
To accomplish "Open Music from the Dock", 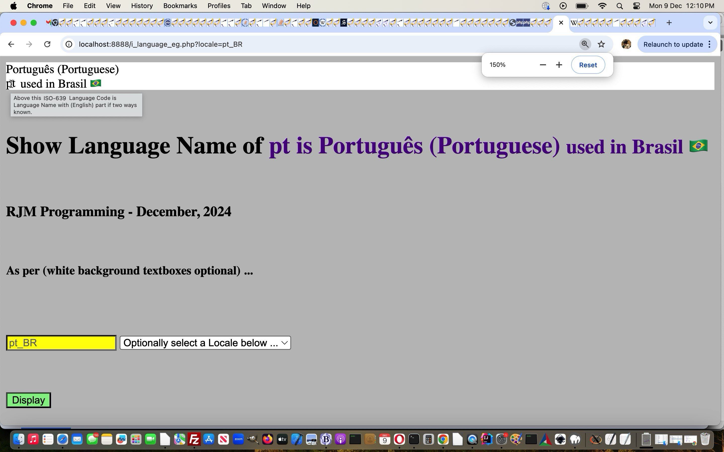I will 33,439.
